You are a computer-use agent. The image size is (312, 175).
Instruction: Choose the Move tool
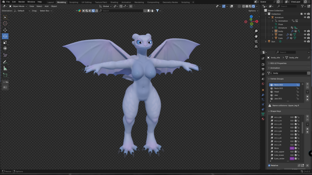[x=5, y=30]
